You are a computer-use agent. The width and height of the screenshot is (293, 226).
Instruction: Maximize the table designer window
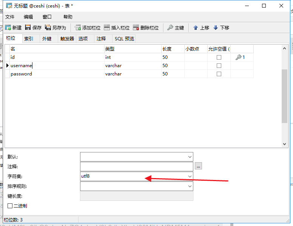(264, 6)
